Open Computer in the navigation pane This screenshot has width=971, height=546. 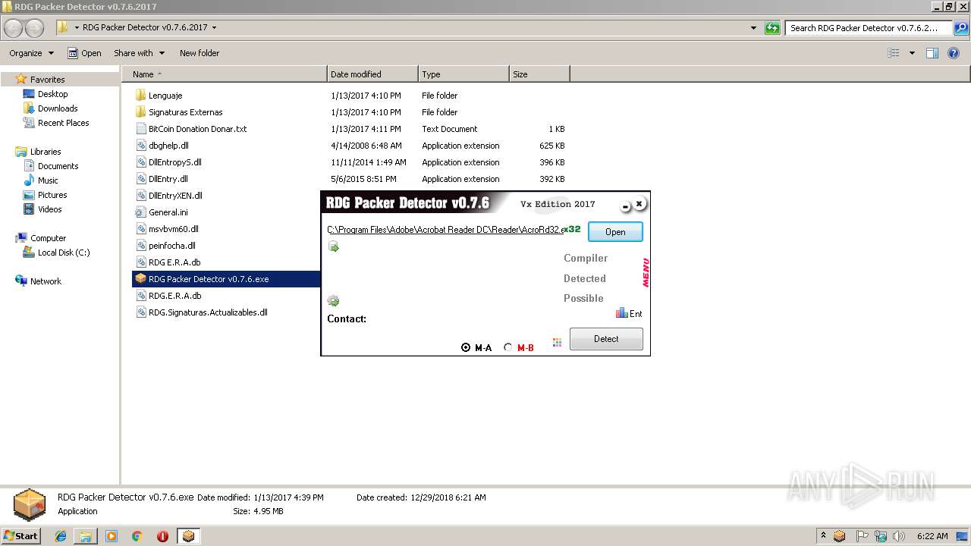(x=48, y=238)
